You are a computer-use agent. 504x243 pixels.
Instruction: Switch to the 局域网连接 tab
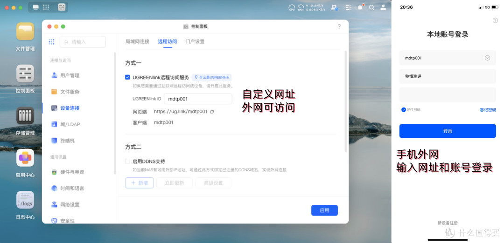[x=137, y=42]
